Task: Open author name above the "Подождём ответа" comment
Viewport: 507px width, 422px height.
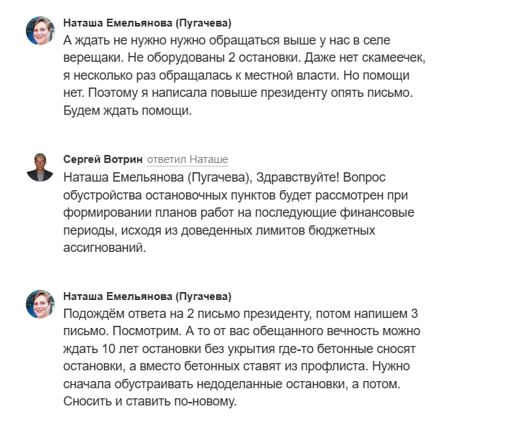Action: (147, 296)
